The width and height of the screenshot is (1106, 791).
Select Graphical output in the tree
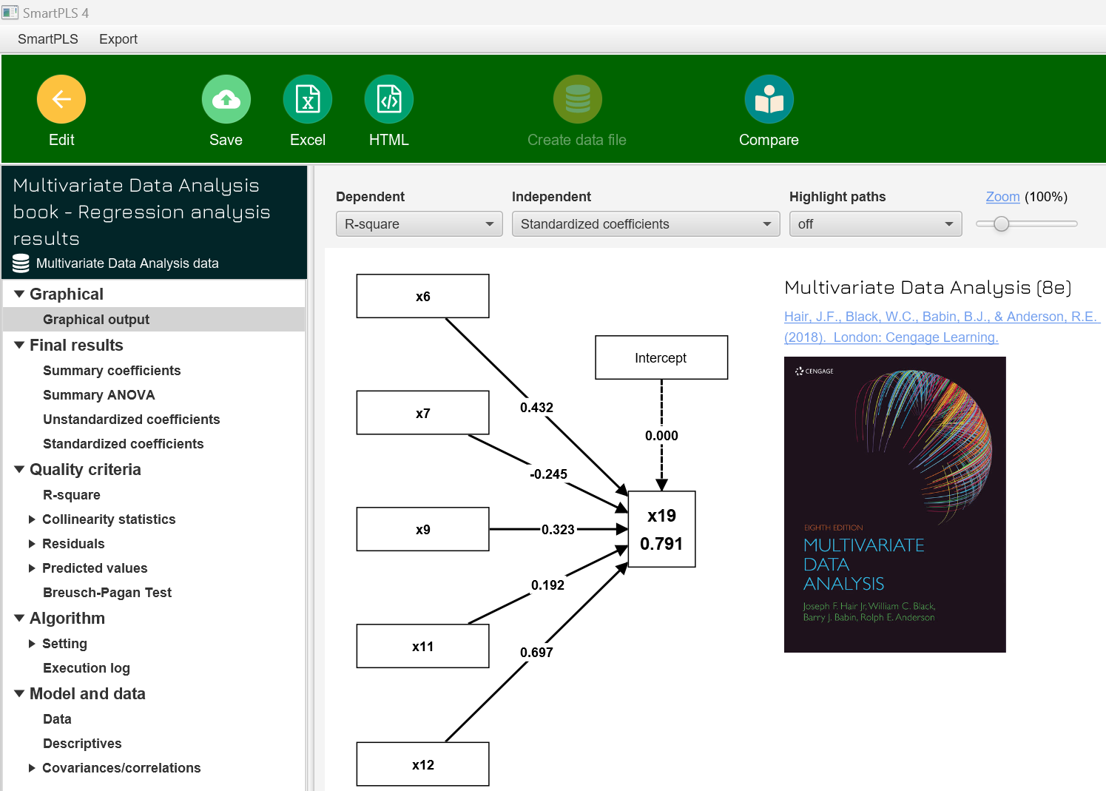click(155, 320)
